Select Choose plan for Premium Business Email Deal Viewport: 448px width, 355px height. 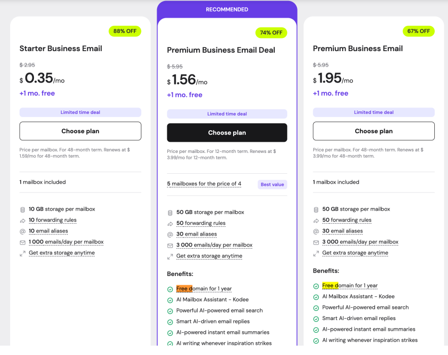227,132
